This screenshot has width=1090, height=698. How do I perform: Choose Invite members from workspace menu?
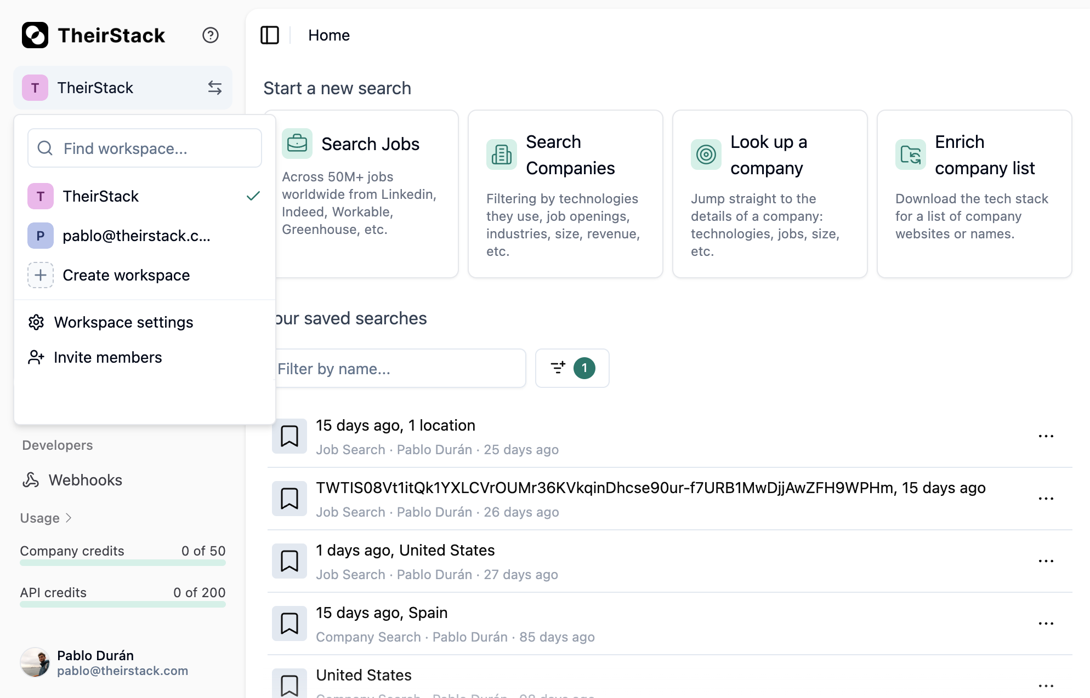pyautogui.click(x=107, y=357)
